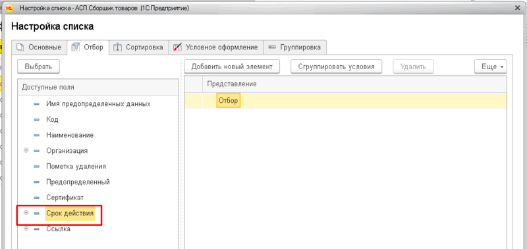
Task: Click the sort icon on Сортировка tab
Action: point(117,47)
